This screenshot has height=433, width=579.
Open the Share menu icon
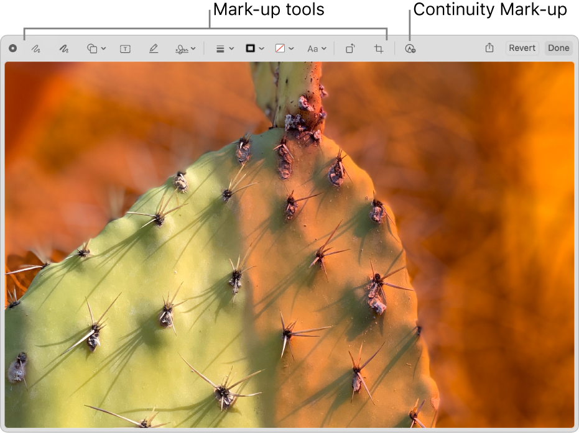coord(489,48)
